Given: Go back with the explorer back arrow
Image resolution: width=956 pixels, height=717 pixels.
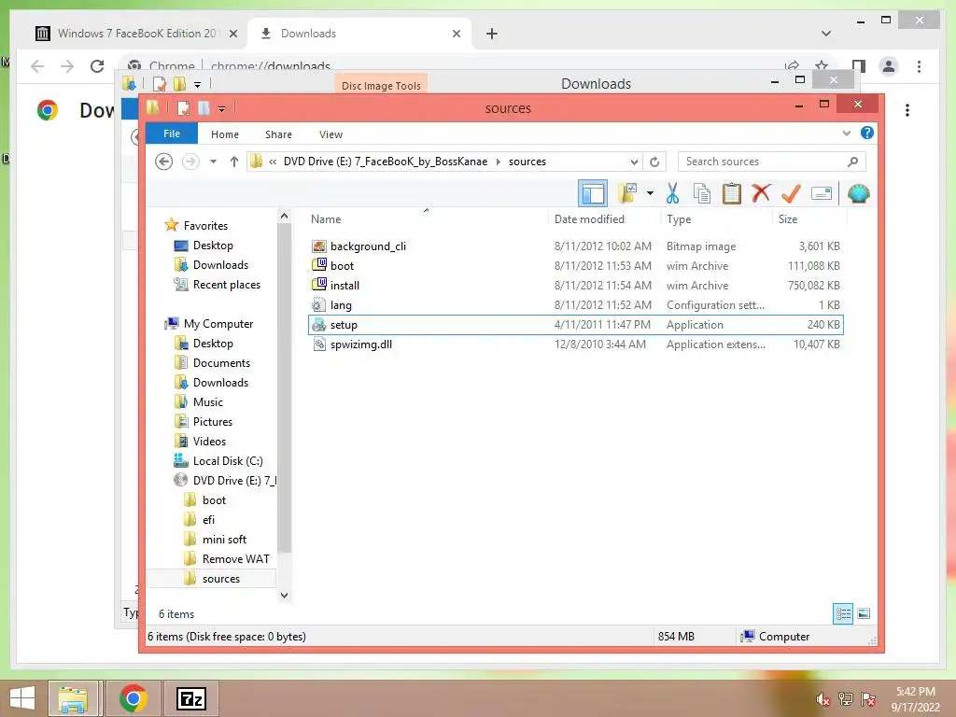Looking at the screenshot, I should click(x=163, y=162).
